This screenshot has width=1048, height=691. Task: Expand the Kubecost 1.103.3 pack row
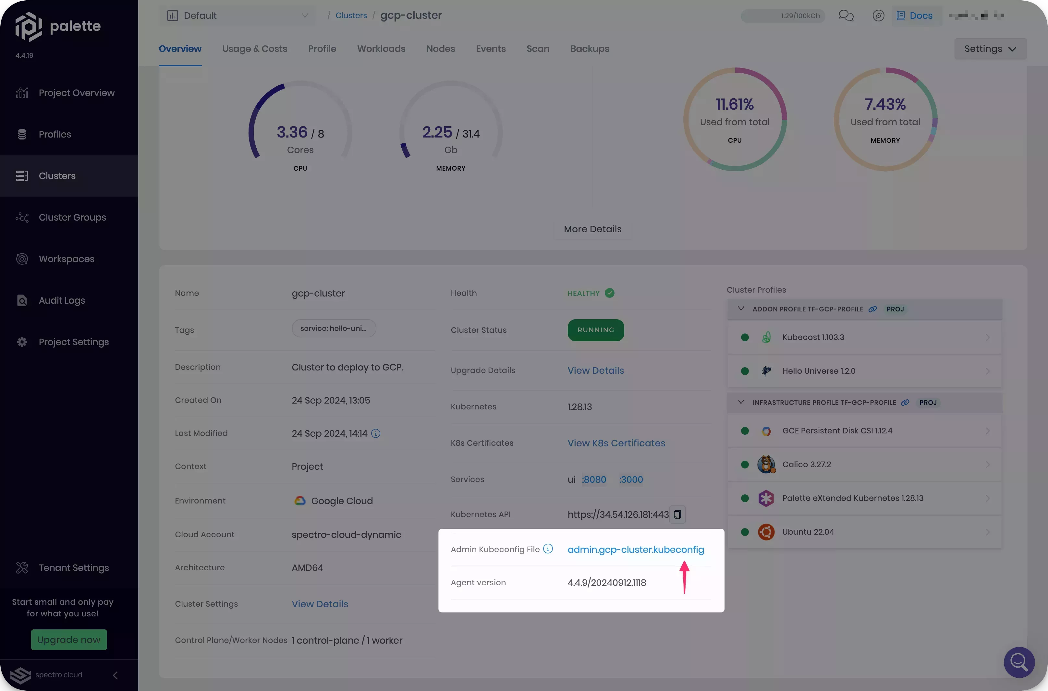tap(987, 338)
